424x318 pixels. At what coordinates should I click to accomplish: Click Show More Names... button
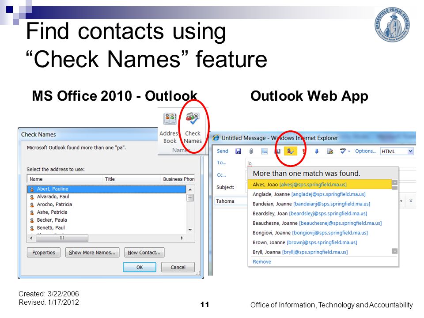92,253
